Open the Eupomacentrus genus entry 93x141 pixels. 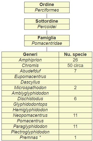point(30,77)
